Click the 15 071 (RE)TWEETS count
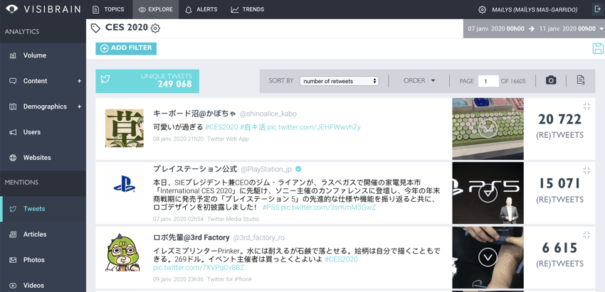605x292 pixels. (559, 190)
